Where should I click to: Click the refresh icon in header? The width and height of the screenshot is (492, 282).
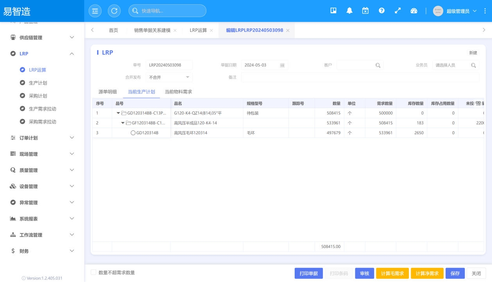click(x=114, y=11)
